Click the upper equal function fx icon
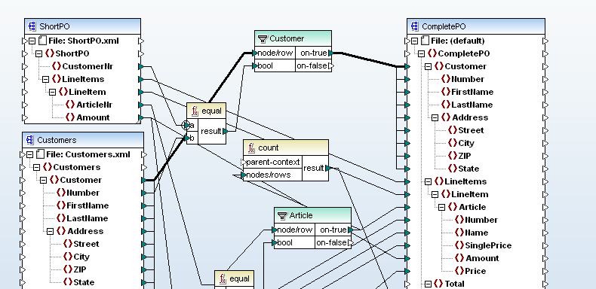 [x=195, y=111]
